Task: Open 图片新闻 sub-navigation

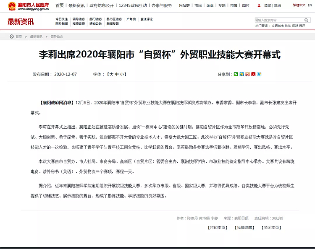Action: point(62,23)
